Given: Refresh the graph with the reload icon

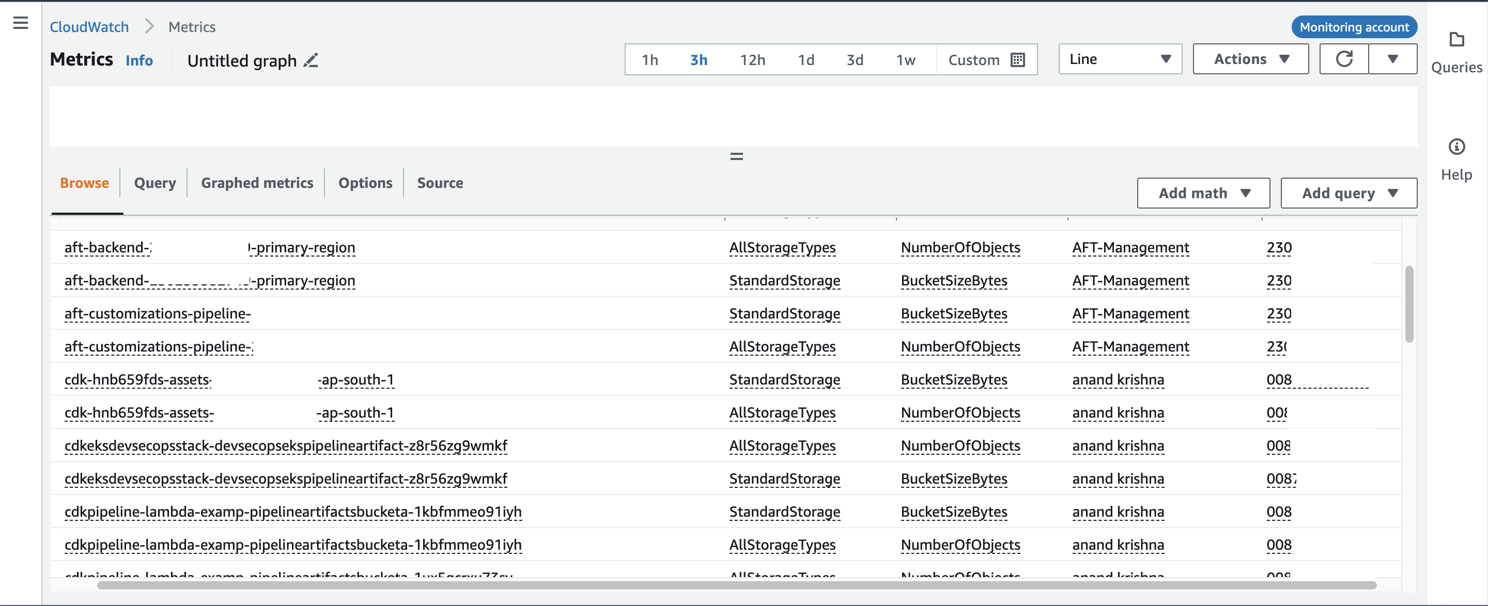Looking at the screenshot, I should point(1343,59).
